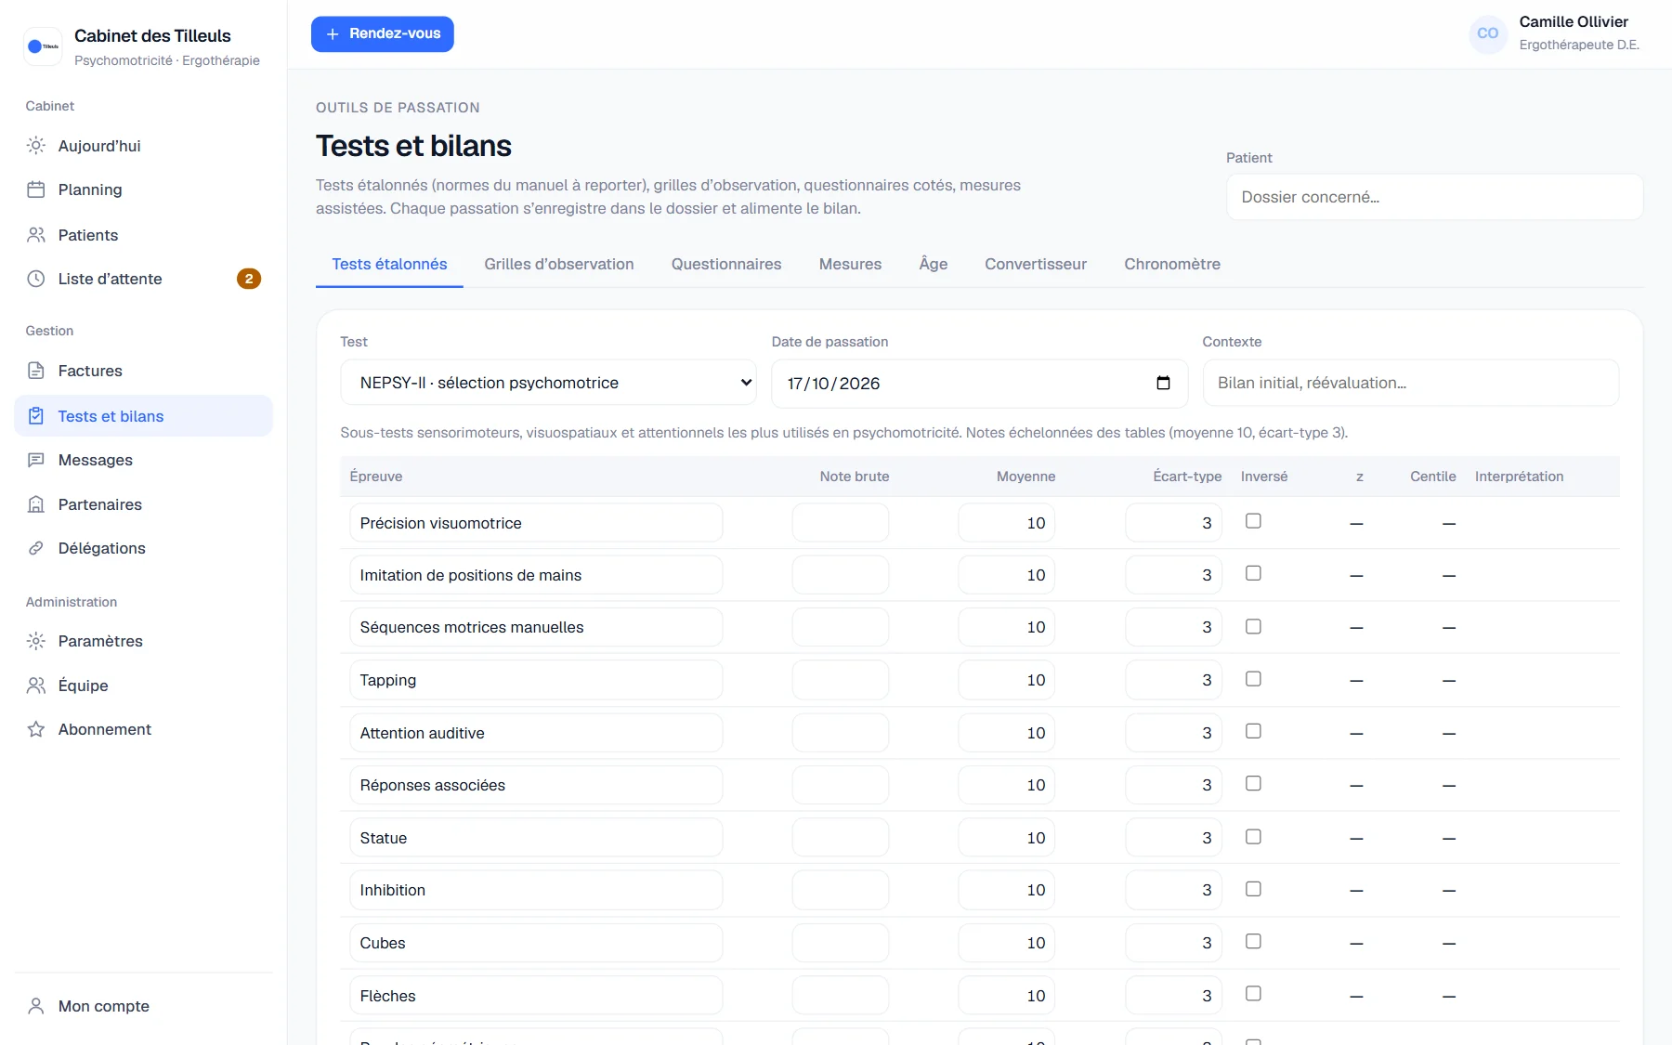Click the Abonnement star icon

click(36, 729)
